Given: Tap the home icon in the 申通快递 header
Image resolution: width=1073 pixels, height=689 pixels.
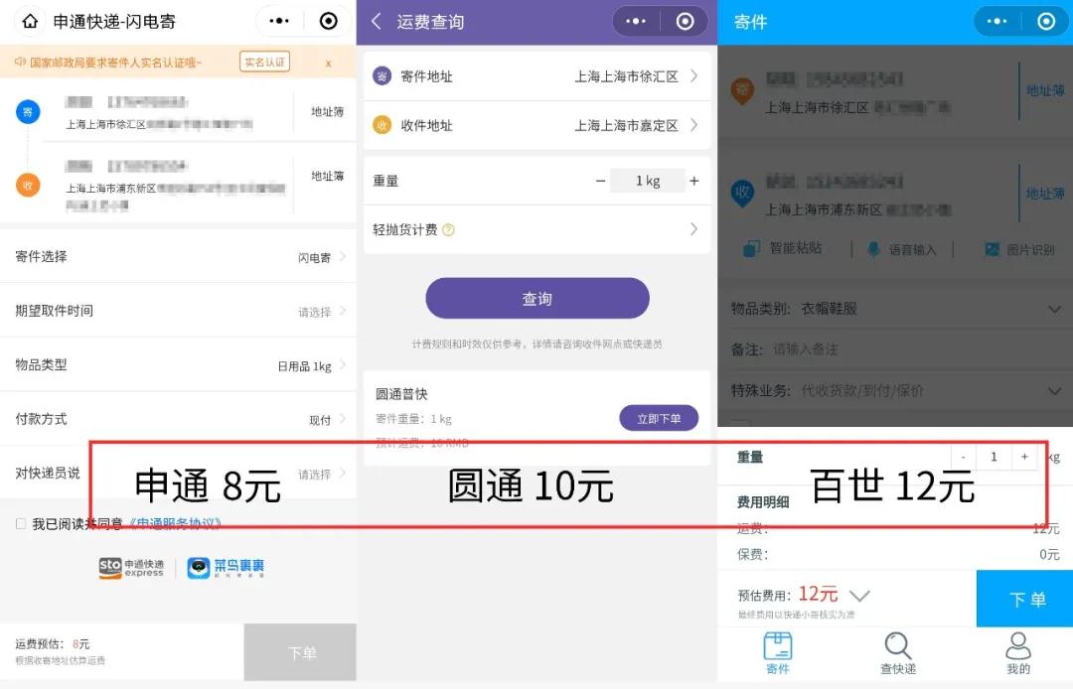Looking at the screenshot, I should pos(30,21).
